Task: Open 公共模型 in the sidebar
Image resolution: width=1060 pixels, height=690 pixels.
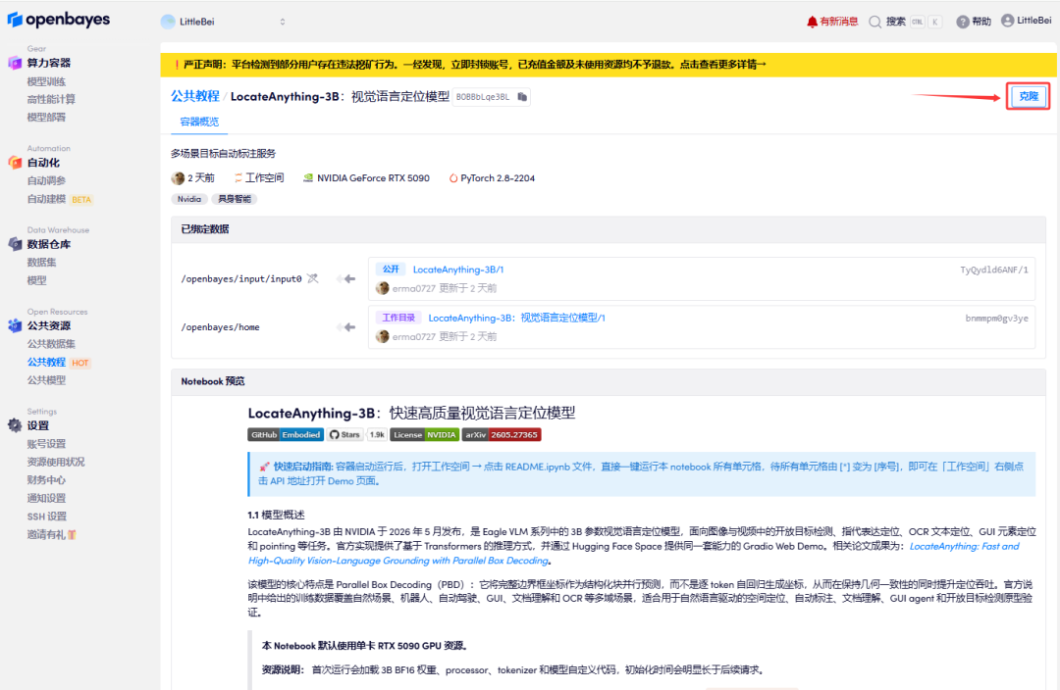Action: click(46, 380)
